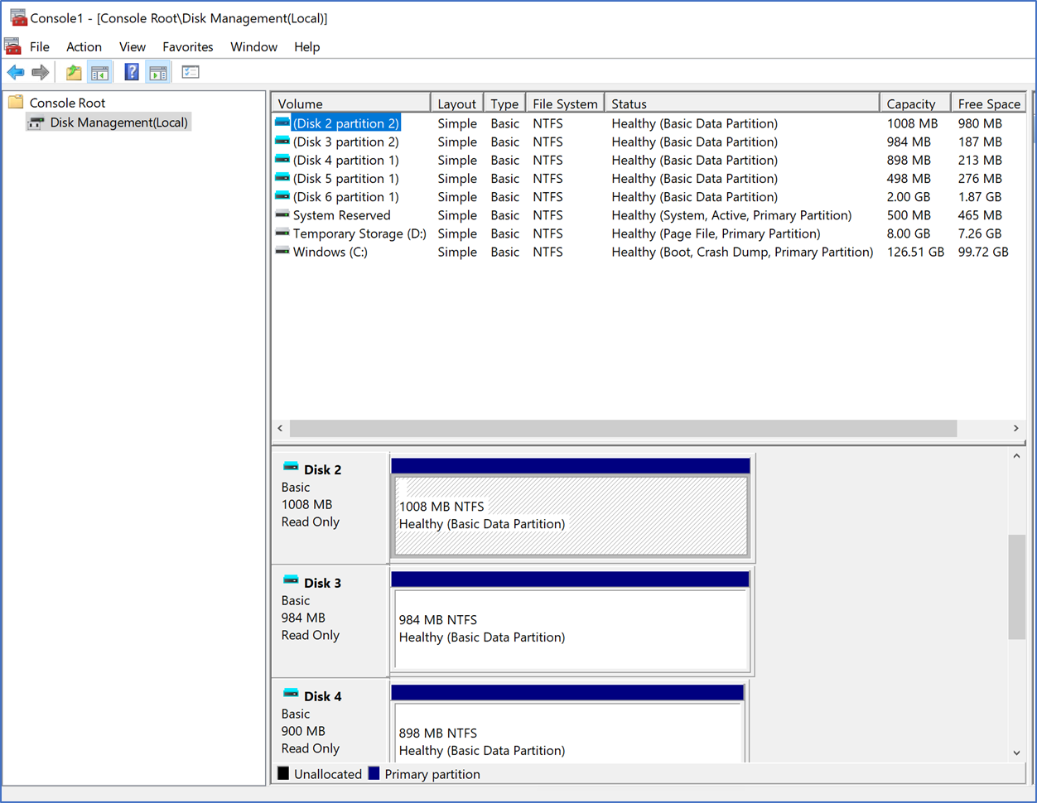Click the Disk 2 label panel showing Read Only
This screenshot has height=803, width=1037.
[x=330, y=507]
